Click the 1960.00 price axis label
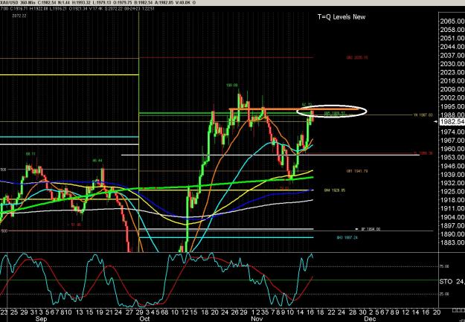This screenshot has height=322, width=465. (452, 149)
